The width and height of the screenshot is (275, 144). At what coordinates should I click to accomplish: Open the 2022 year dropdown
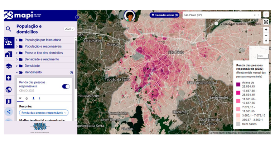click(69, 29)
